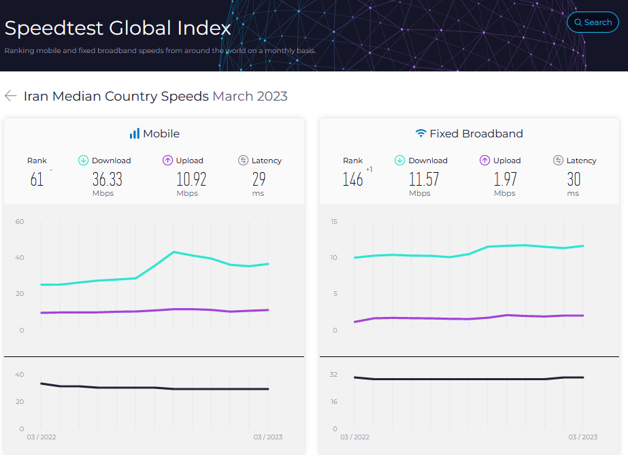Image resolution: width=628 pixels, height=455 pixels.
Task: Click Fixed Broadband chart 03 / 2022 label
Action: coord(355,437)
